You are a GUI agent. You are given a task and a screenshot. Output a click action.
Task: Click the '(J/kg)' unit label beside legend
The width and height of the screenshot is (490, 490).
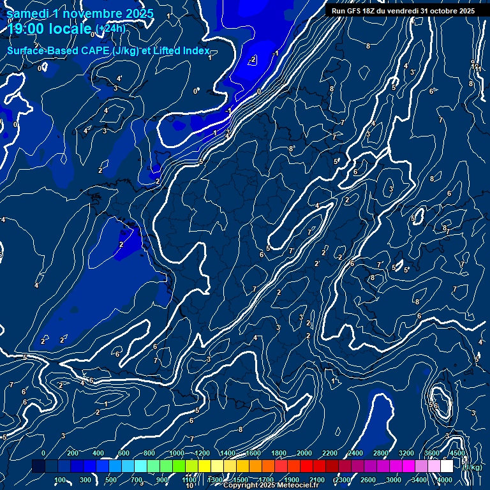click(x=472, y=467)
